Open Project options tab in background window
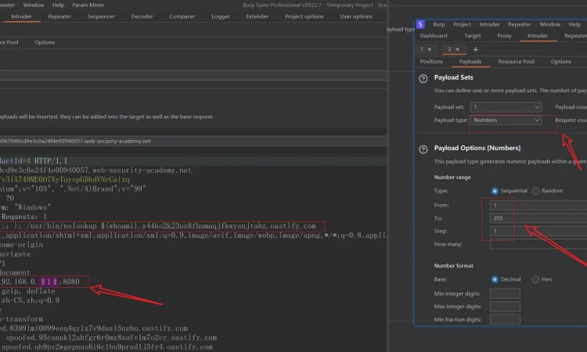 [x=304, y=16]
